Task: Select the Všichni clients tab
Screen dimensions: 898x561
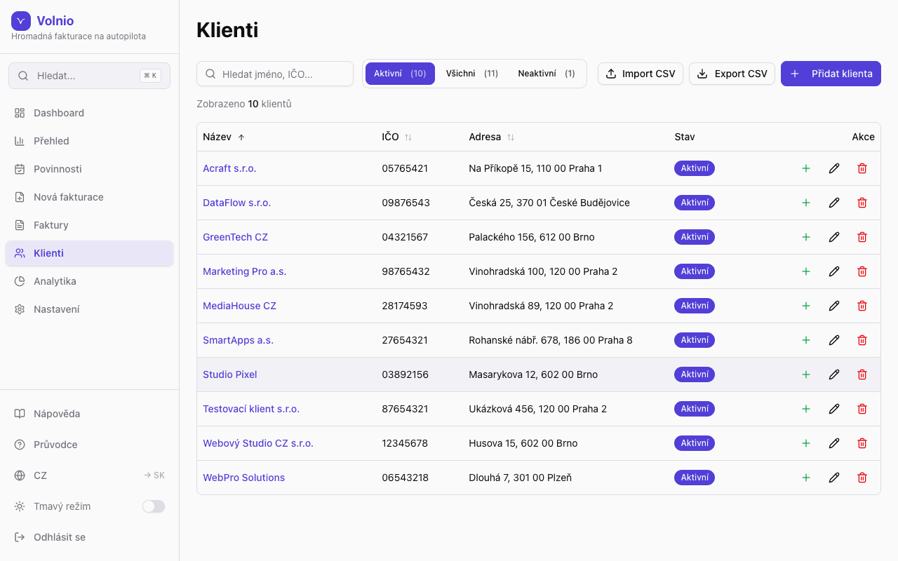Action: pyautogui.click(x=471, y=74)
